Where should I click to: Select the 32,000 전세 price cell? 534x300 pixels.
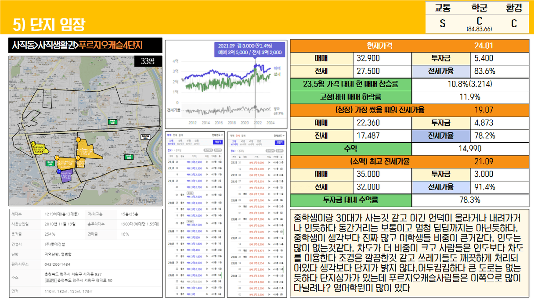pyautogui.click(x=382, y=187)
